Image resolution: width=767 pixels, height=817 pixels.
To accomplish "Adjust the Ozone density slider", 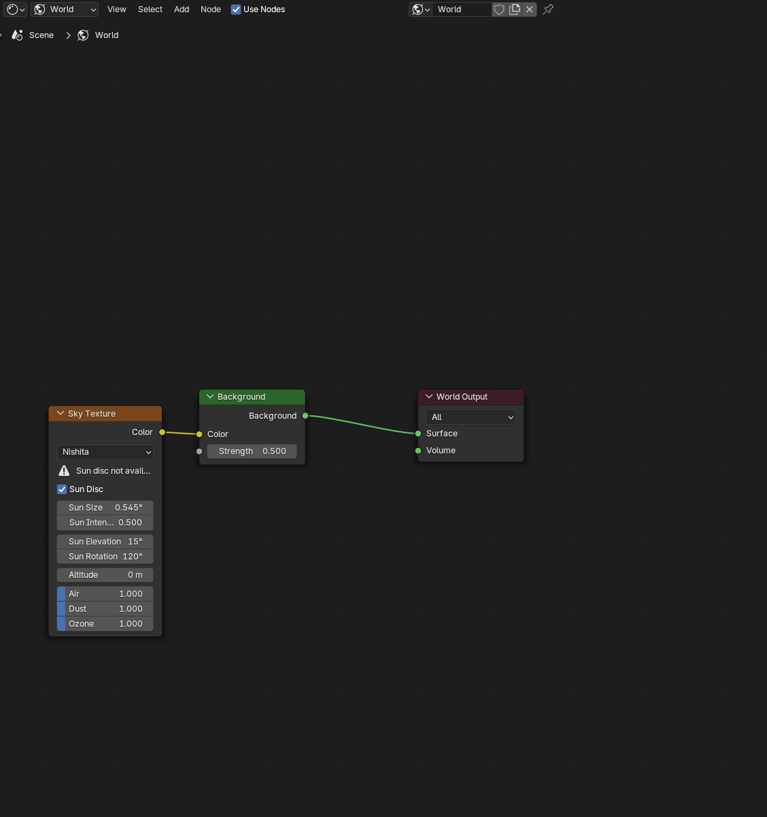I will pos(105,624).
